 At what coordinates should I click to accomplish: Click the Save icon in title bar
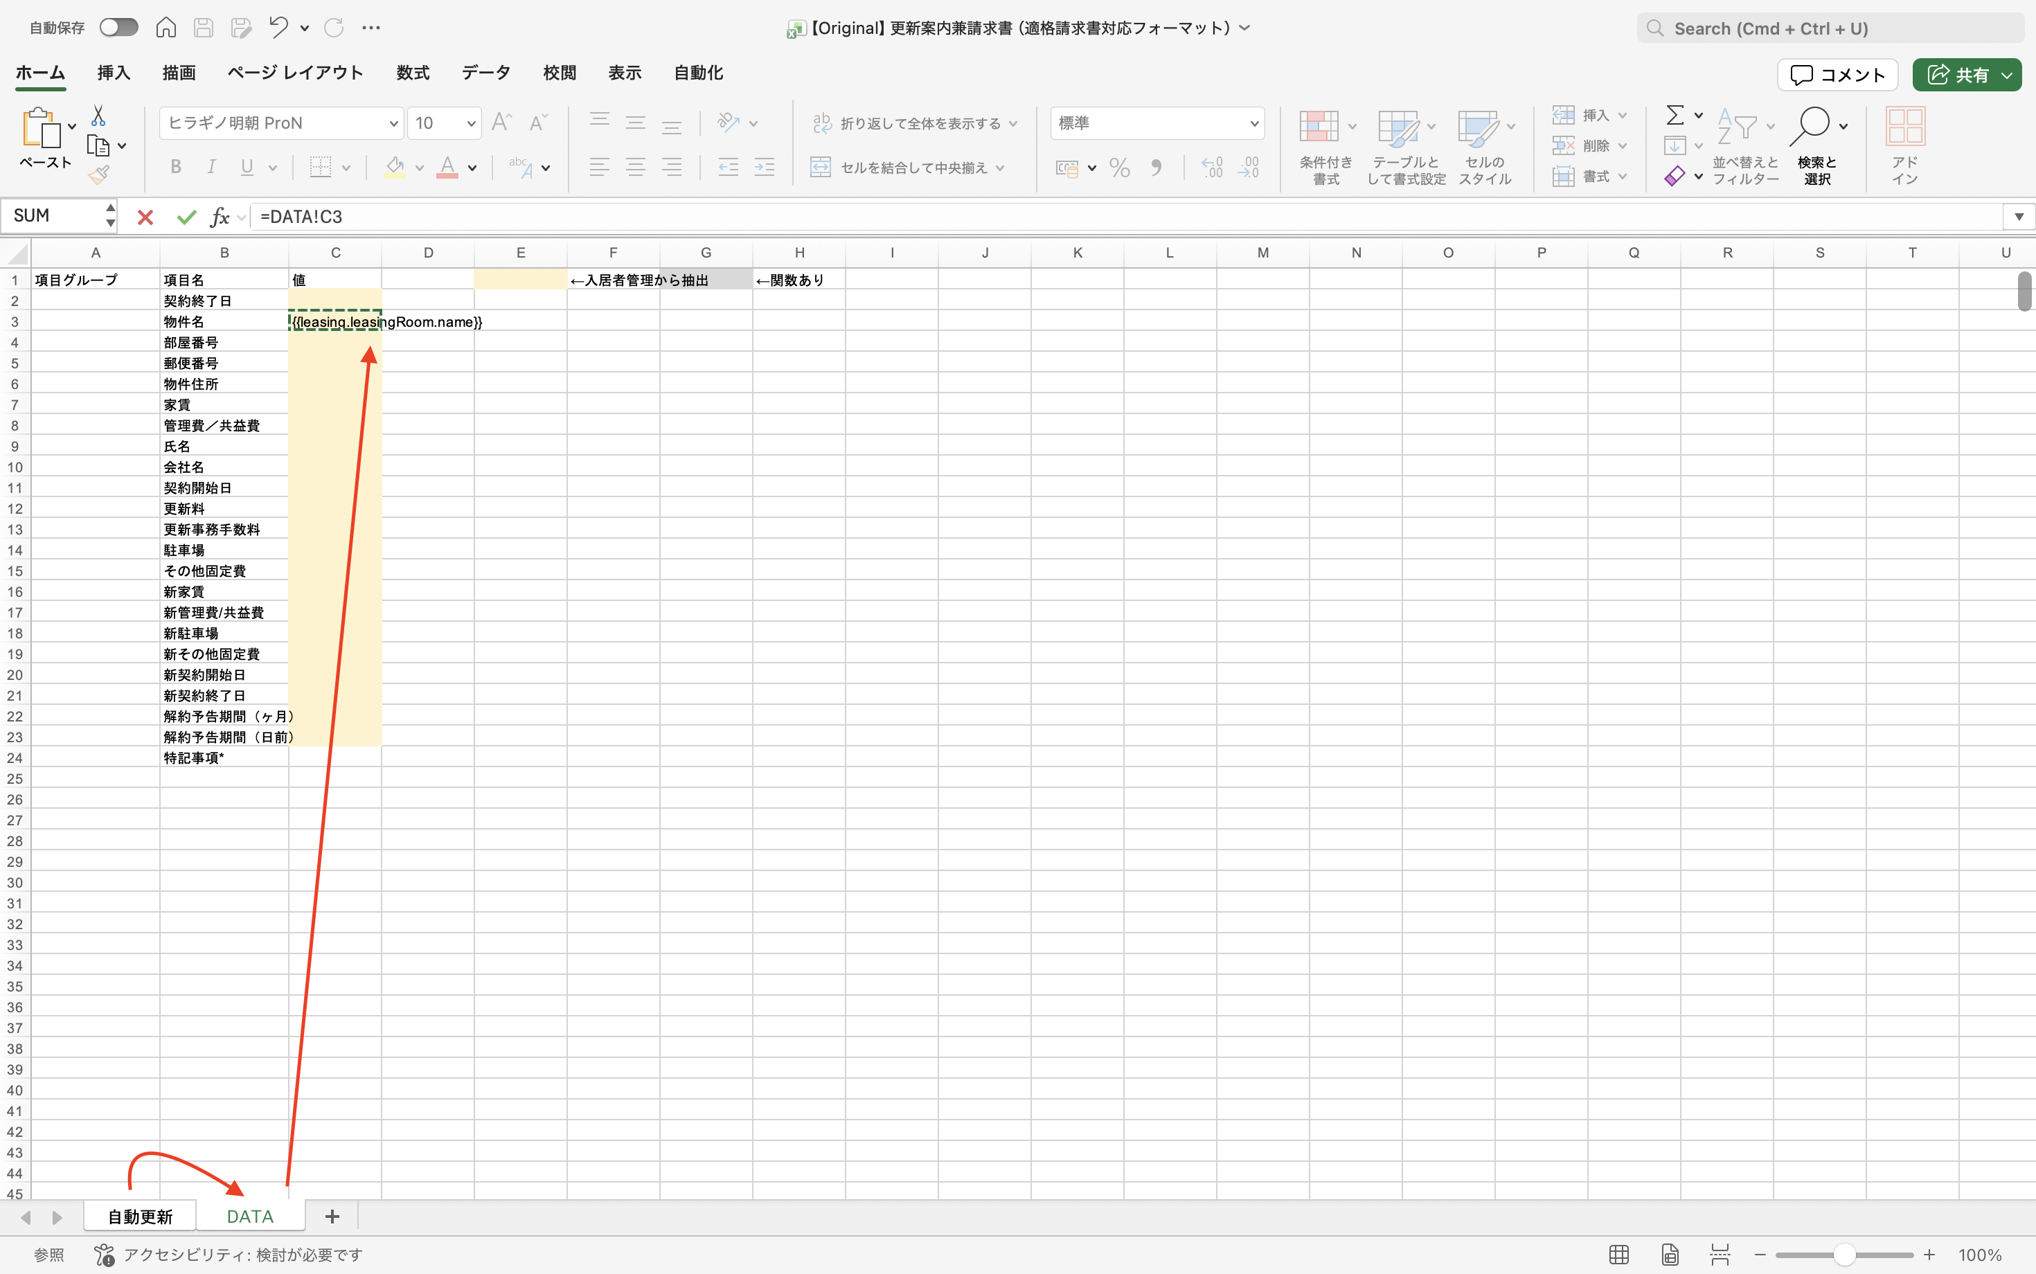coord(203,28)
